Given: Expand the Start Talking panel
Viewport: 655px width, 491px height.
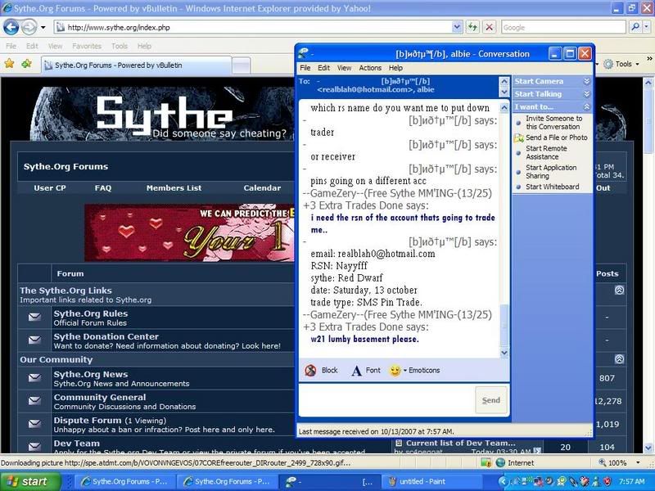Looking at the screenshot, I should click(x=552, y=94).
